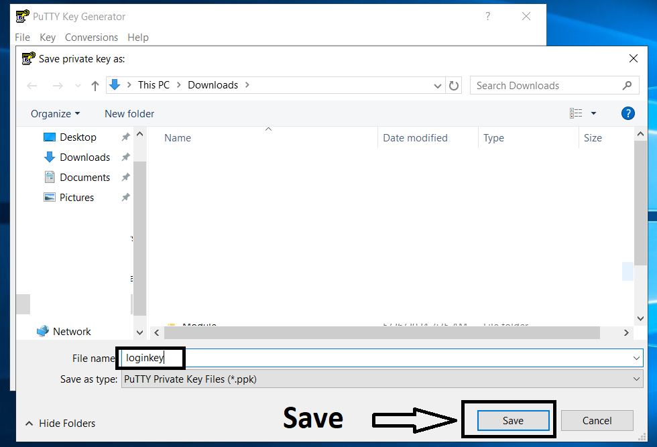The height and width of the screenshot is (447, 657).
Task: Open Conversions menu in PuTTY Key Generator
Action: [x=91, y=38]
